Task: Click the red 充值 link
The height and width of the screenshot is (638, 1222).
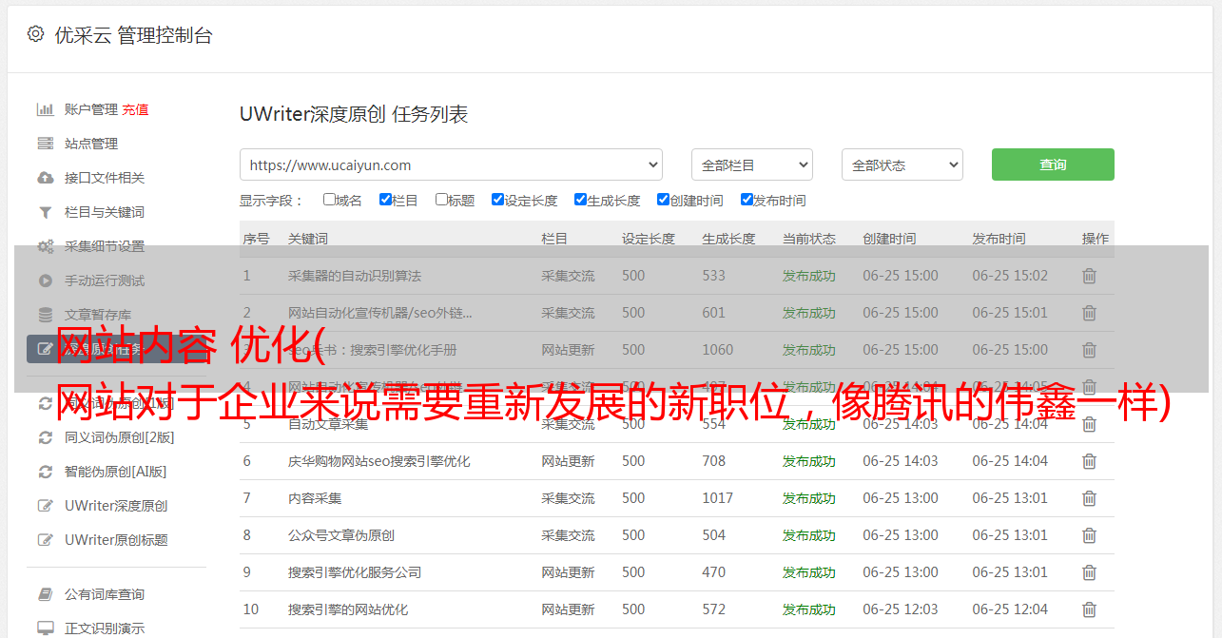Action: click(135, 109)
